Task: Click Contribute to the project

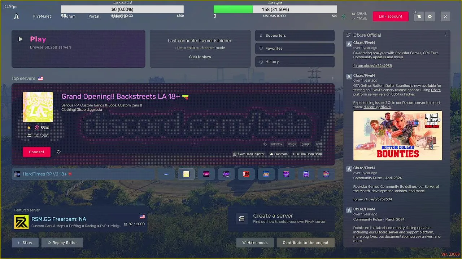Action: coord(305,242)
